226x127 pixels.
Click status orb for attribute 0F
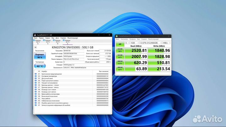[x=36, y=105]
